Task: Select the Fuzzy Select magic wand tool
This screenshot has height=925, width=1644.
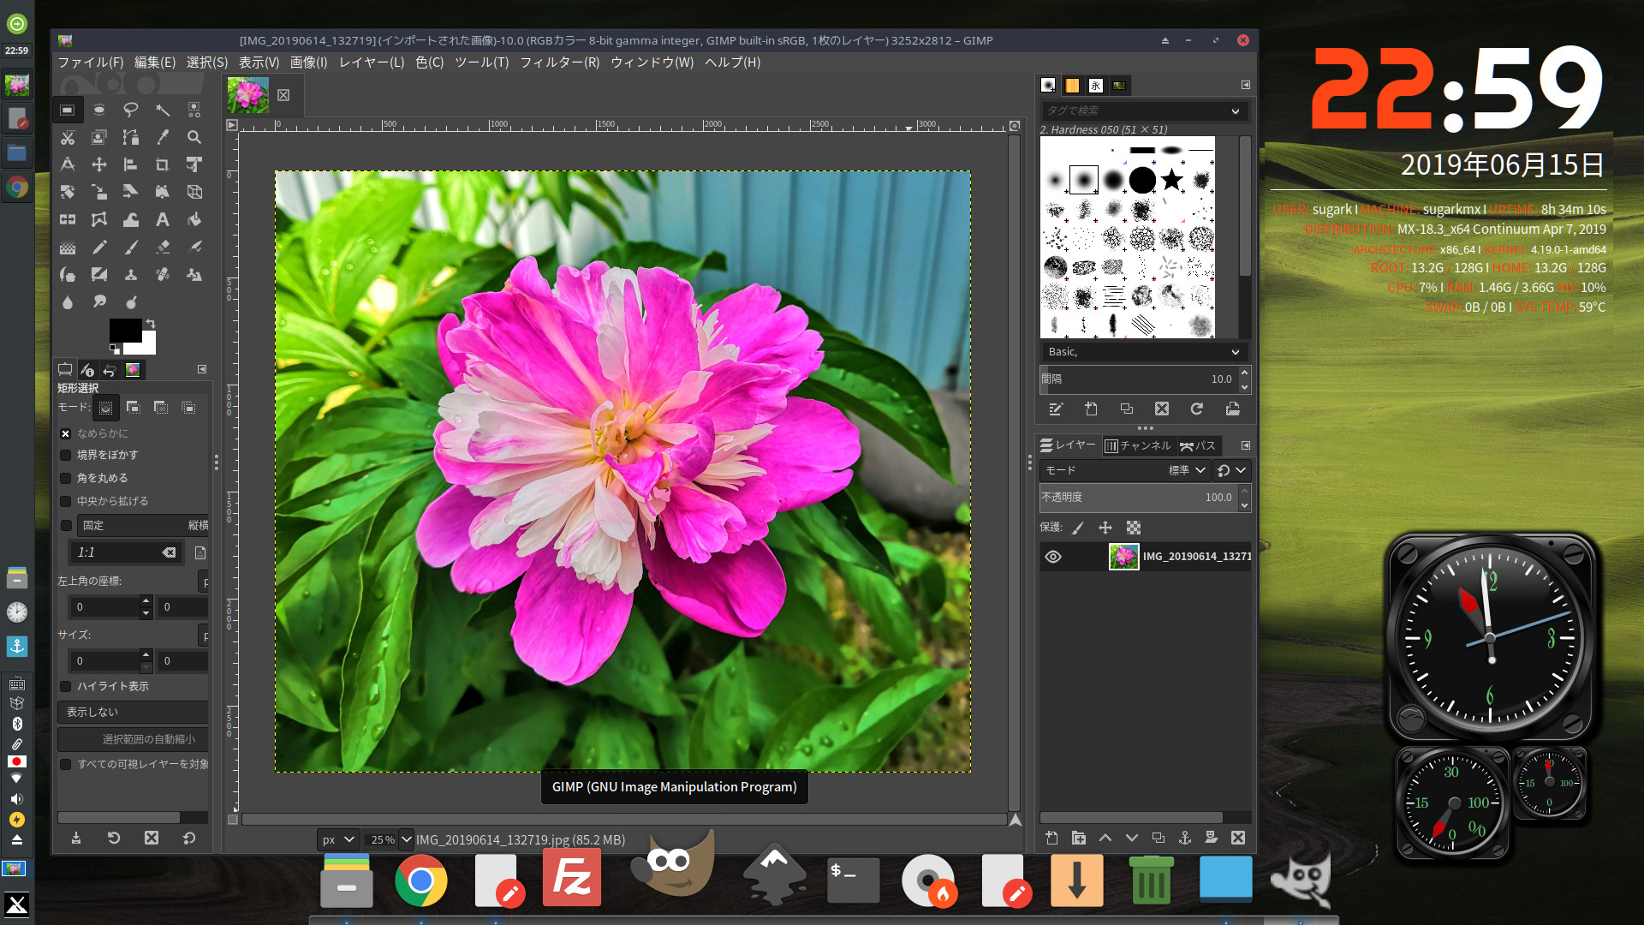Action: [x=163, y=110]
